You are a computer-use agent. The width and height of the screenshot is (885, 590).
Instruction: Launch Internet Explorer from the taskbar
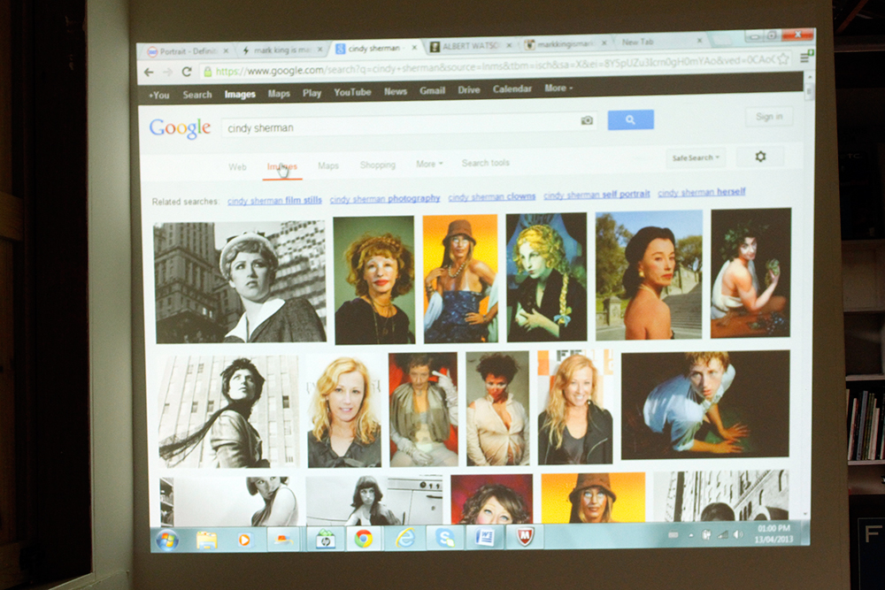tap(404, 538)
